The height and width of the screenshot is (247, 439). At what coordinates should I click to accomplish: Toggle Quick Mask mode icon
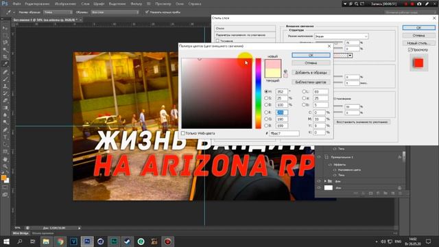5,187
